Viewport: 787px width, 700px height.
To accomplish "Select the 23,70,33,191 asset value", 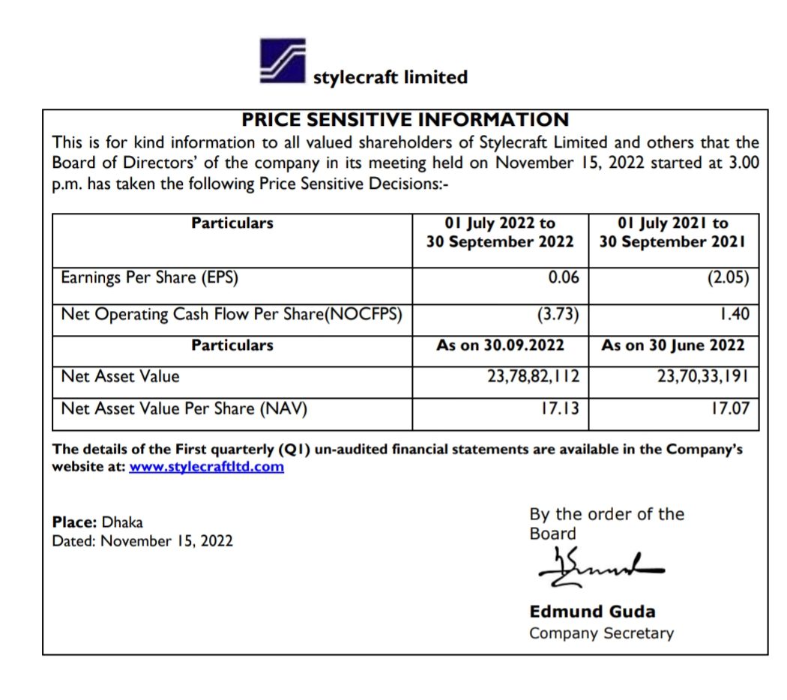I will tap(703, 376).
